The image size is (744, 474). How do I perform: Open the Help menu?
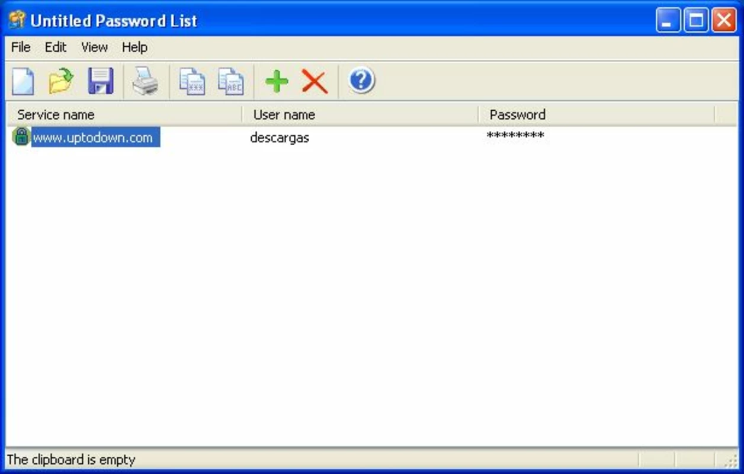click(134, 47)
